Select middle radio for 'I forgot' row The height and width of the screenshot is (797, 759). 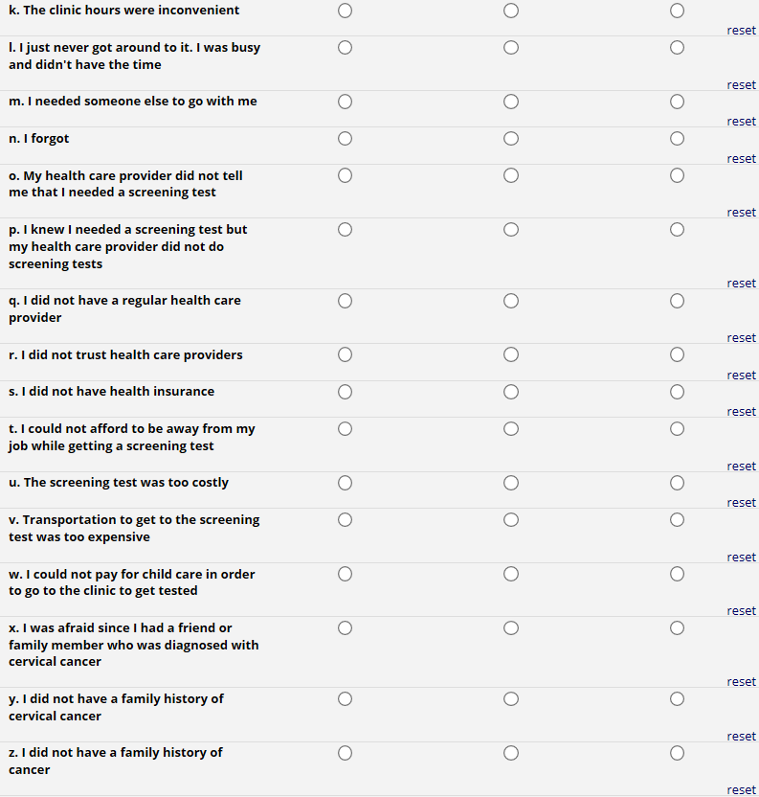coord(511,139)
